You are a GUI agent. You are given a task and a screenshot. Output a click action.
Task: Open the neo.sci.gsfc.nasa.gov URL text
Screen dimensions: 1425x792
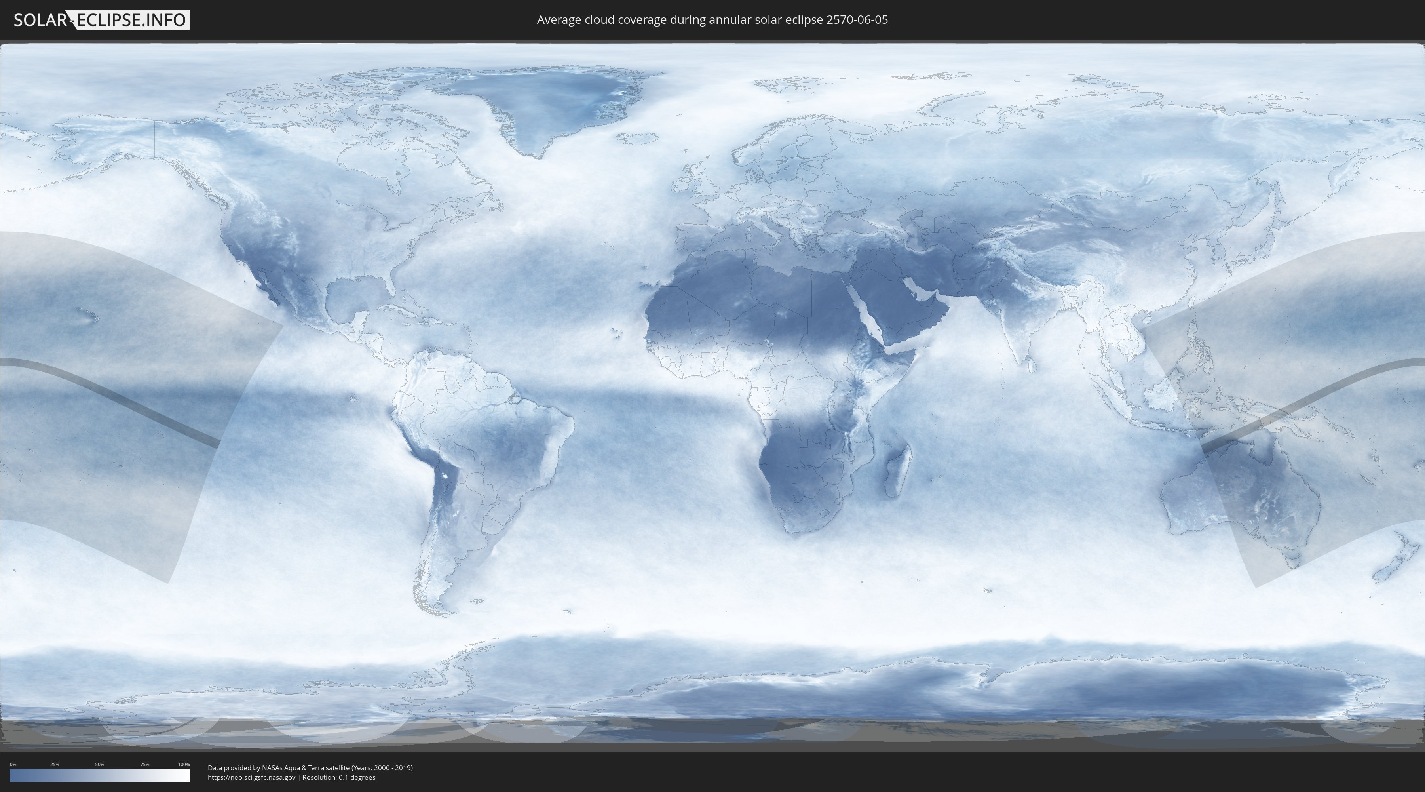[x=252, y=778]
